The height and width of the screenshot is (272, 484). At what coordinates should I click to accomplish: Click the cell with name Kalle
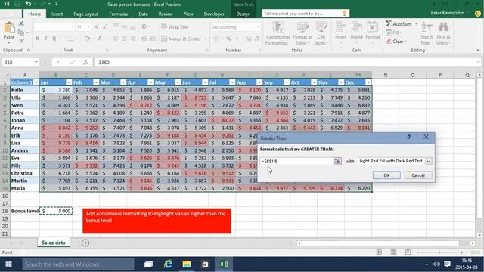pyautogui.click(x=25, y=90)
